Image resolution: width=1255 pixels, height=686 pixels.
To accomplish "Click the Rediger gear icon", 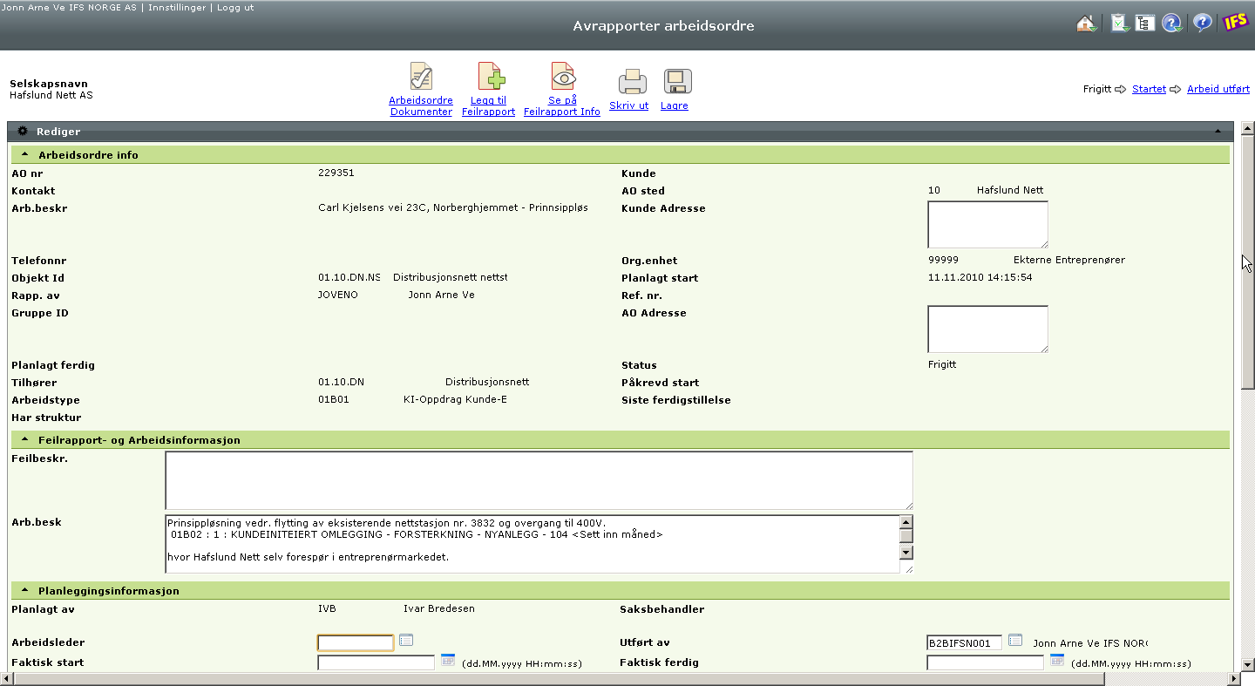I will point(24,131).
